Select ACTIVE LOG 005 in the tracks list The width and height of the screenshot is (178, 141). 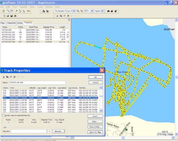pos(35,42)
